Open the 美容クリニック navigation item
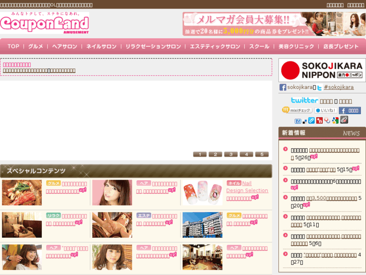366x275 pixels. [x=296, y=46]
